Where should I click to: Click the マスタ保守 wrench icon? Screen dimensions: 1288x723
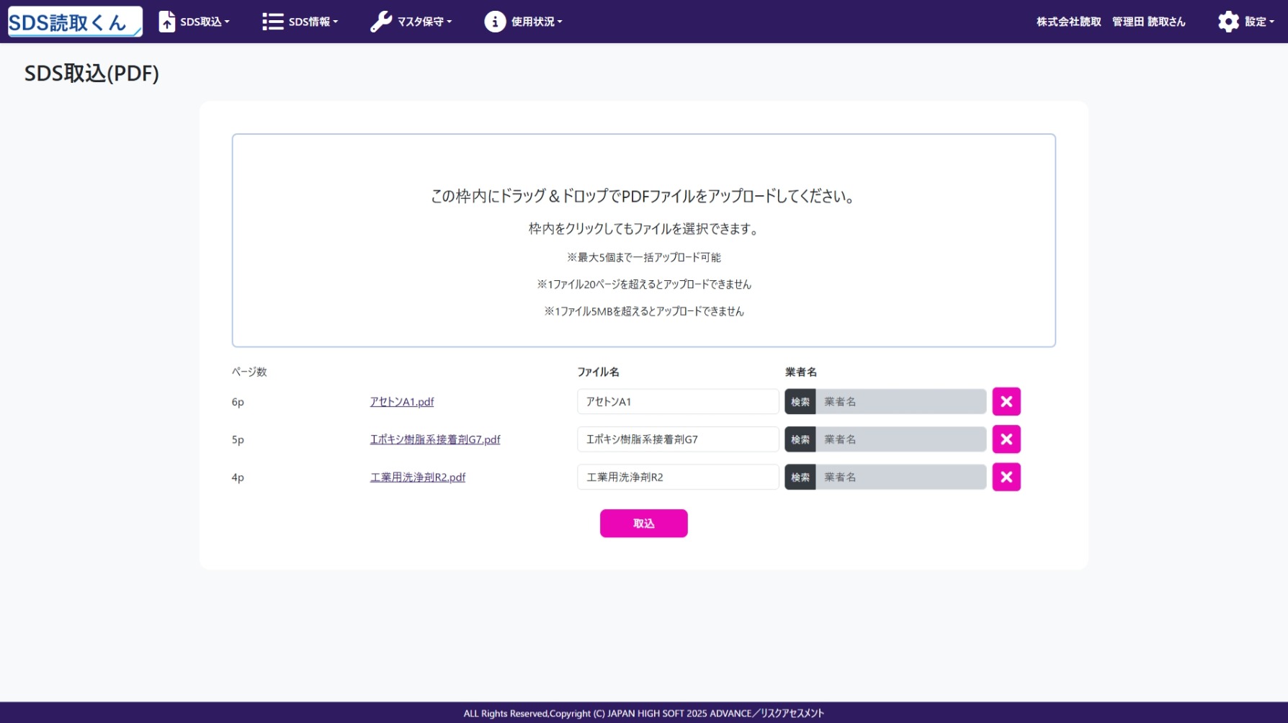[x=380, y=22]
